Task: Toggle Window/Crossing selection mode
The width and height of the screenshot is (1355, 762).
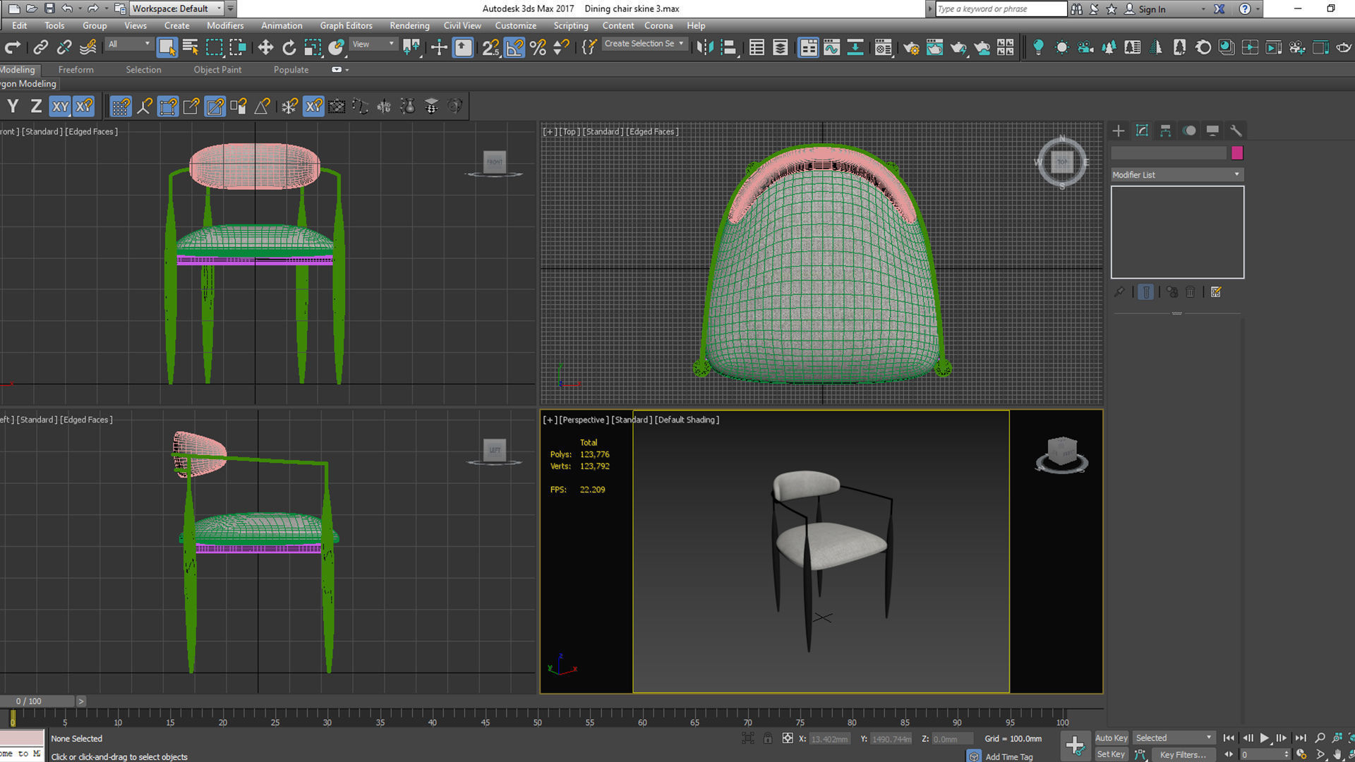Action: (x=238, y=47)
